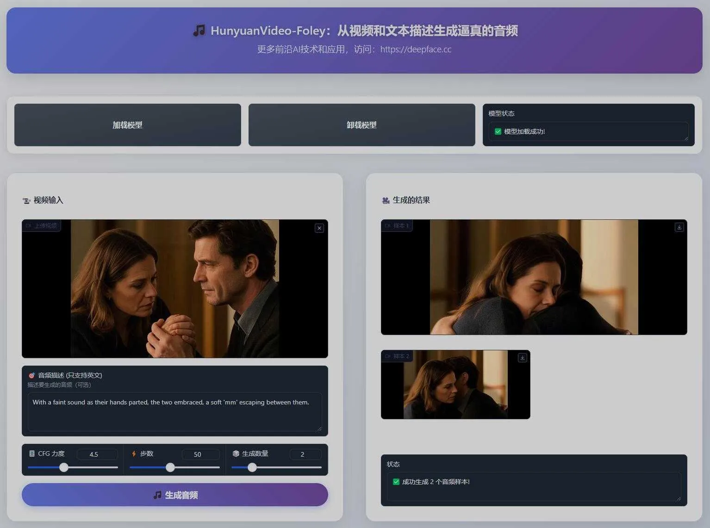Click the 加载模型 button
This screenshot has height=528, width=710.
128,125
